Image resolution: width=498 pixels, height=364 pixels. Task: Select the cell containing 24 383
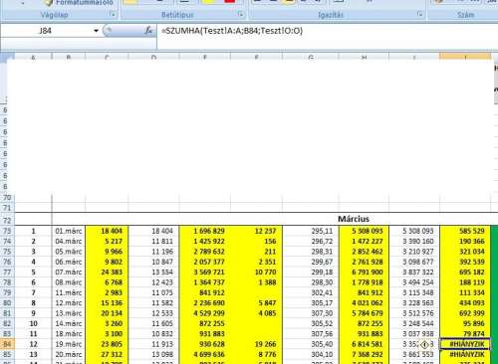click(107, 273)
